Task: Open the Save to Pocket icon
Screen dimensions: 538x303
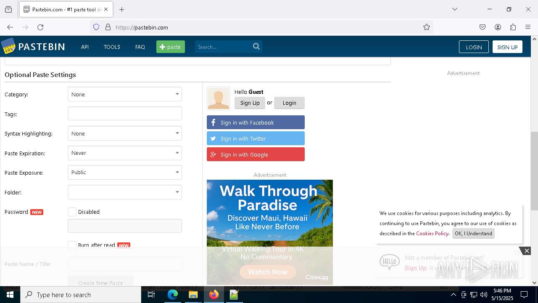Action: point(483,27)
